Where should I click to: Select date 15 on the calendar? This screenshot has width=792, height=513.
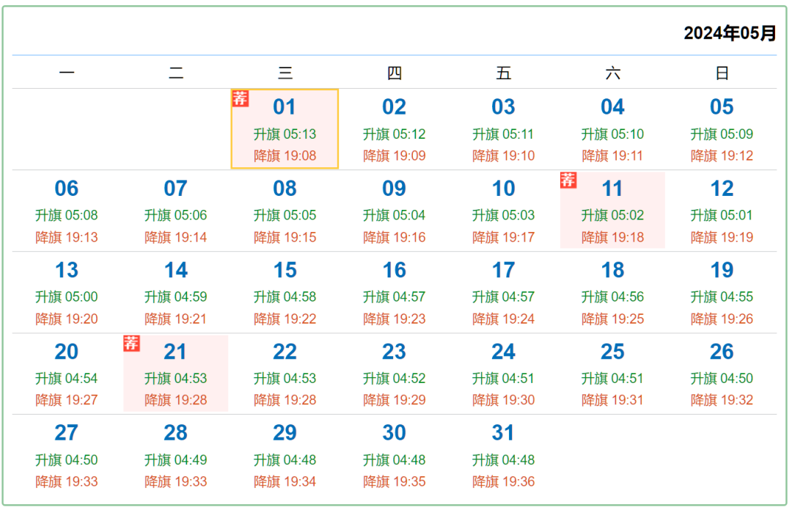tap(285, 270)
